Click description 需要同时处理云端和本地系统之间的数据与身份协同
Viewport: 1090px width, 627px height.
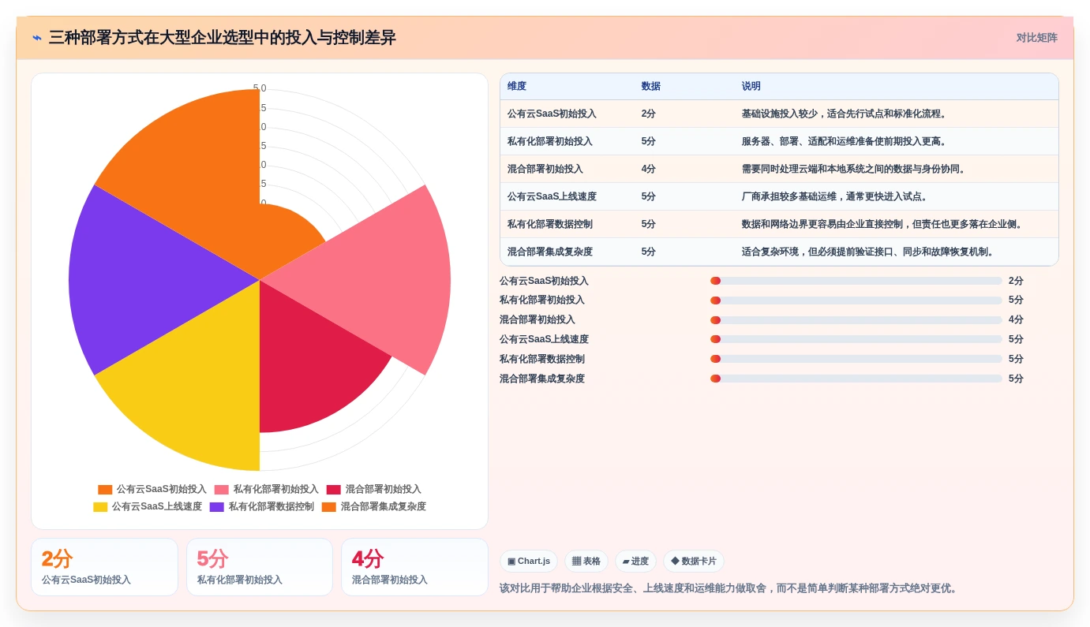coord(853,170)
